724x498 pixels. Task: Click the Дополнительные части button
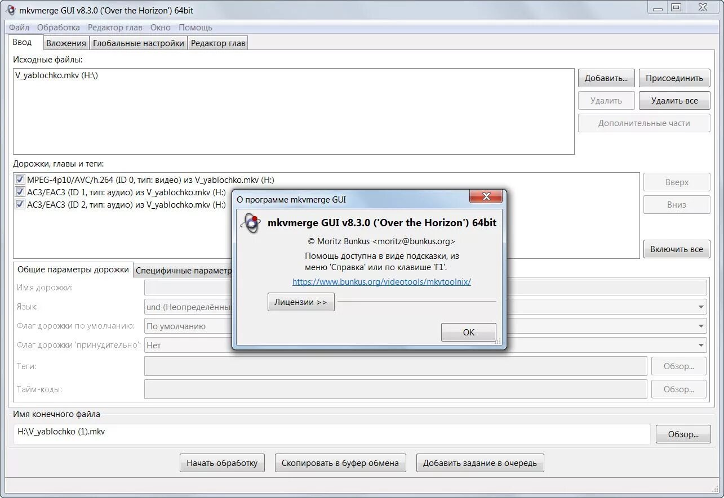(644, 123)
